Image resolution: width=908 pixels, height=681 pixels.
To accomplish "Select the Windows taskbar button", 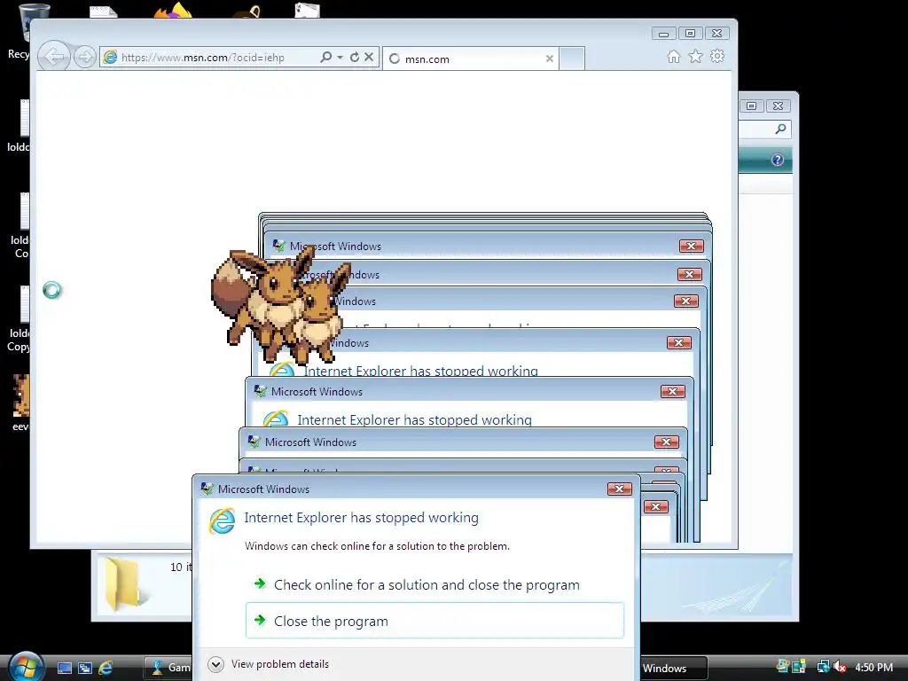I will 673,668.
